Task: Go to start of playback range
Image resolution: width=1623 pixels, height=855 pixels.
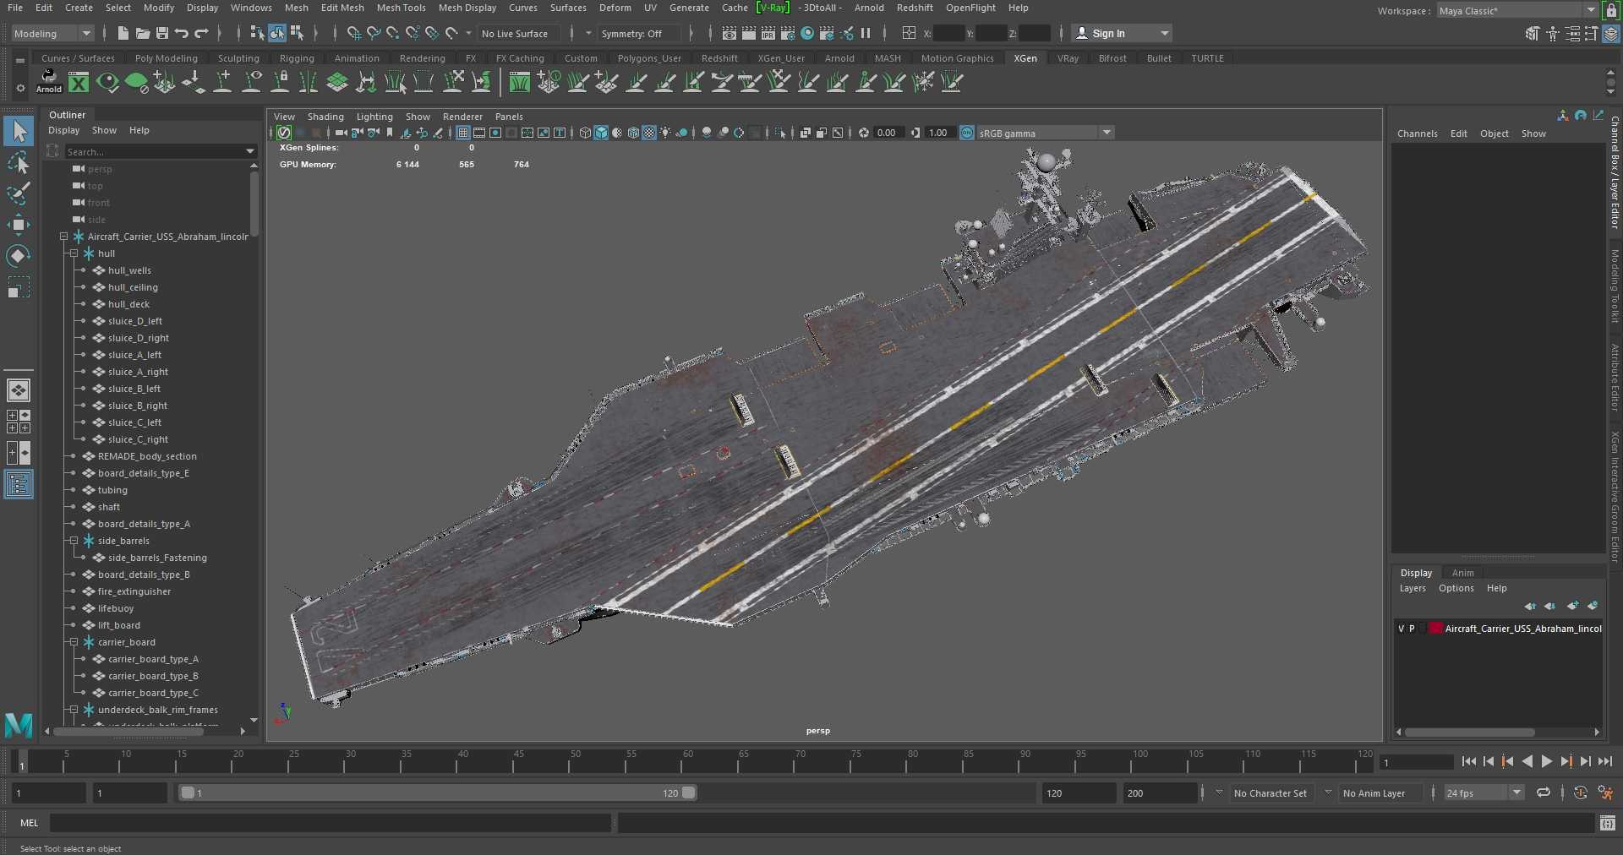Action: (1469, 761)
